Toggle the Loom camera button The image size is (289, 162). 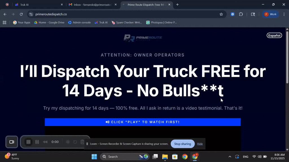point(12,142)
